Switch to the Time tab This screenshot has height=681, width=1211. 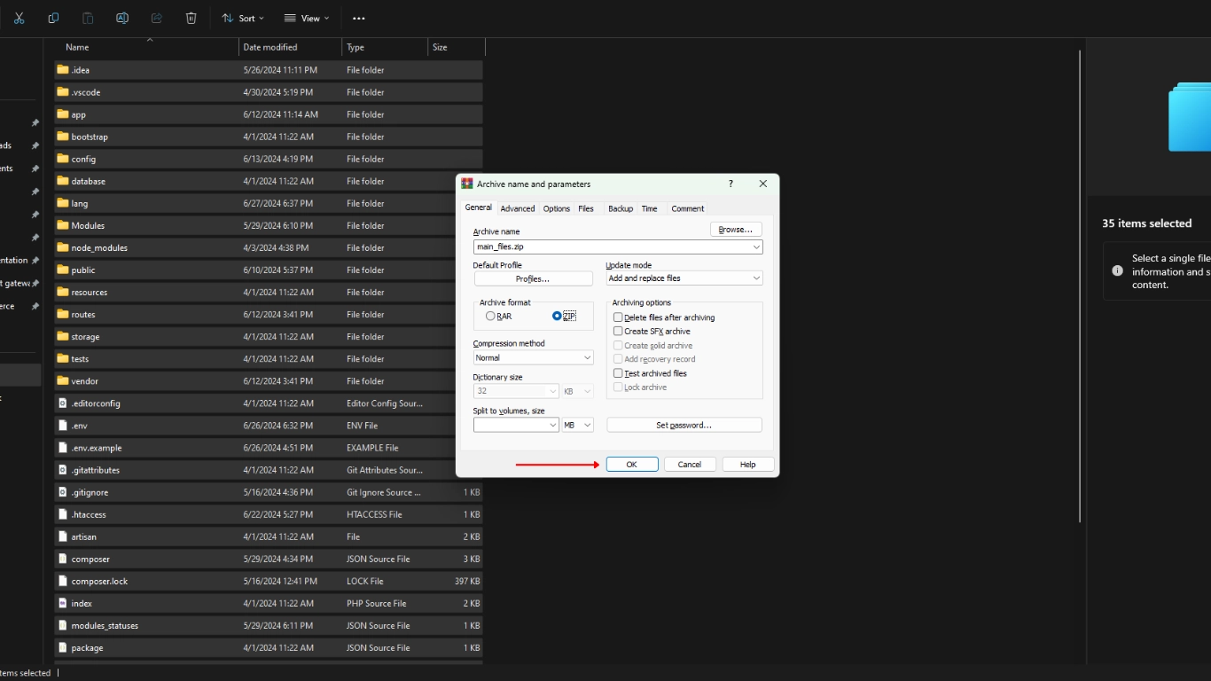click(650, 208)
